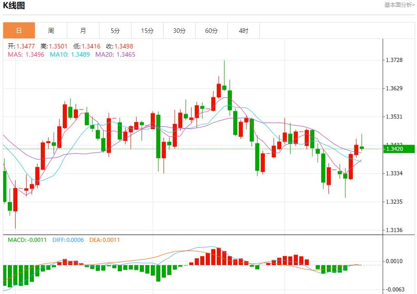The width and height of the screenshot is (417, 294).
Task: Select the currently active 日 tab
Action: coord(18,30)
